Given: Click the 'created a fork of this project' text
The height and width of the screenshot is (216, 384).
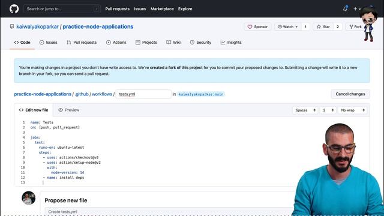Looking at the screenshot, I should tap(176, 68).
